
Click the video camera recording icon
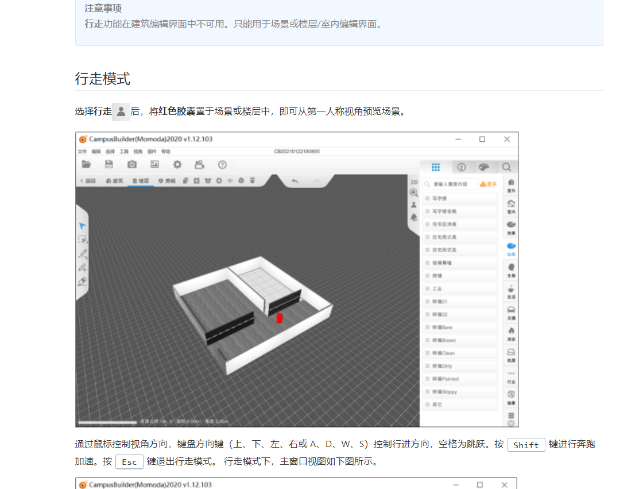[199, 165]
